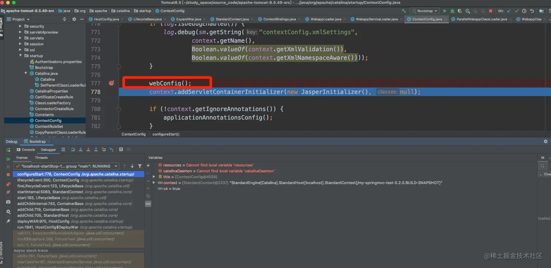This screenshot has height=268, width=551.
Task: Open the Console tab in Debug panel
Action: coord(26,149)
